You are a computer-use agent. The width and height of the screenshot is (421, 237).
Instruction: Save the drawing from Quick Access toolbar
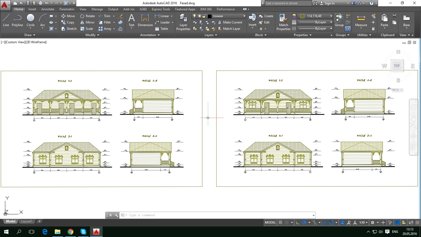click(x=28, y=3)
